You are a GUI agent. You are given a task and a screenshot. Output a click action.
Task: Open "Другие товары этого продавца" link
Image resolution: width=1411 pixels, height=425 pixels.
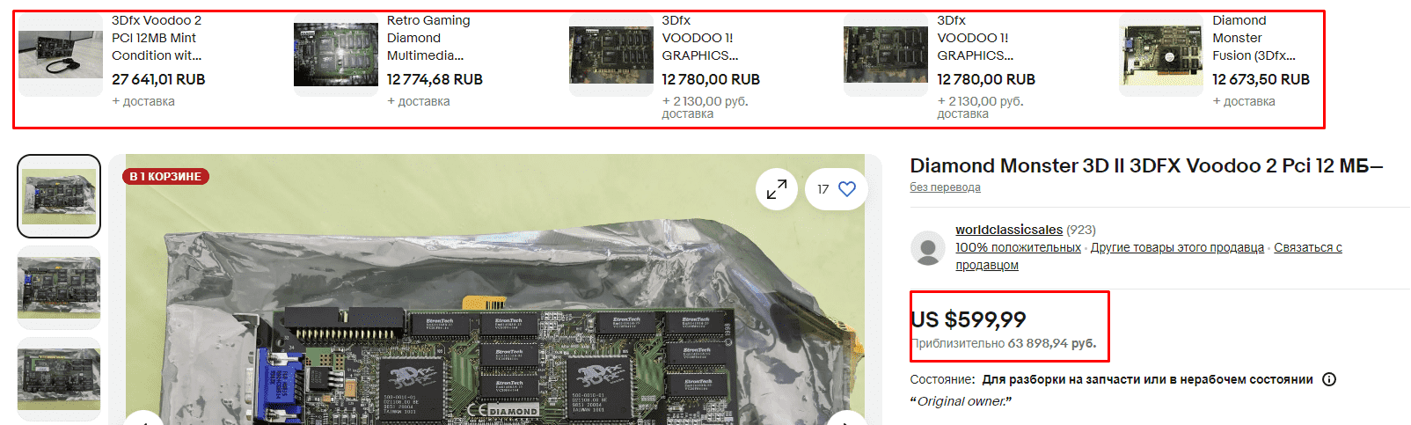(x=1177, y=247)
